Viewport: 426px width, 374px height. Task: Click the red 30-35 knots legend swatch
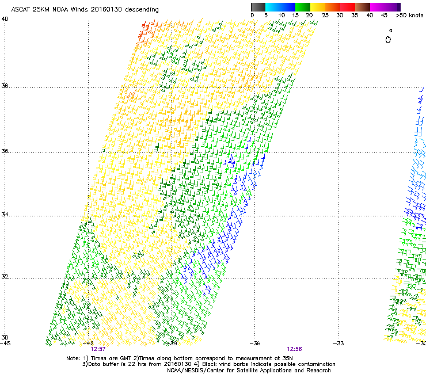pyautogui.click(x=348, y=7)
